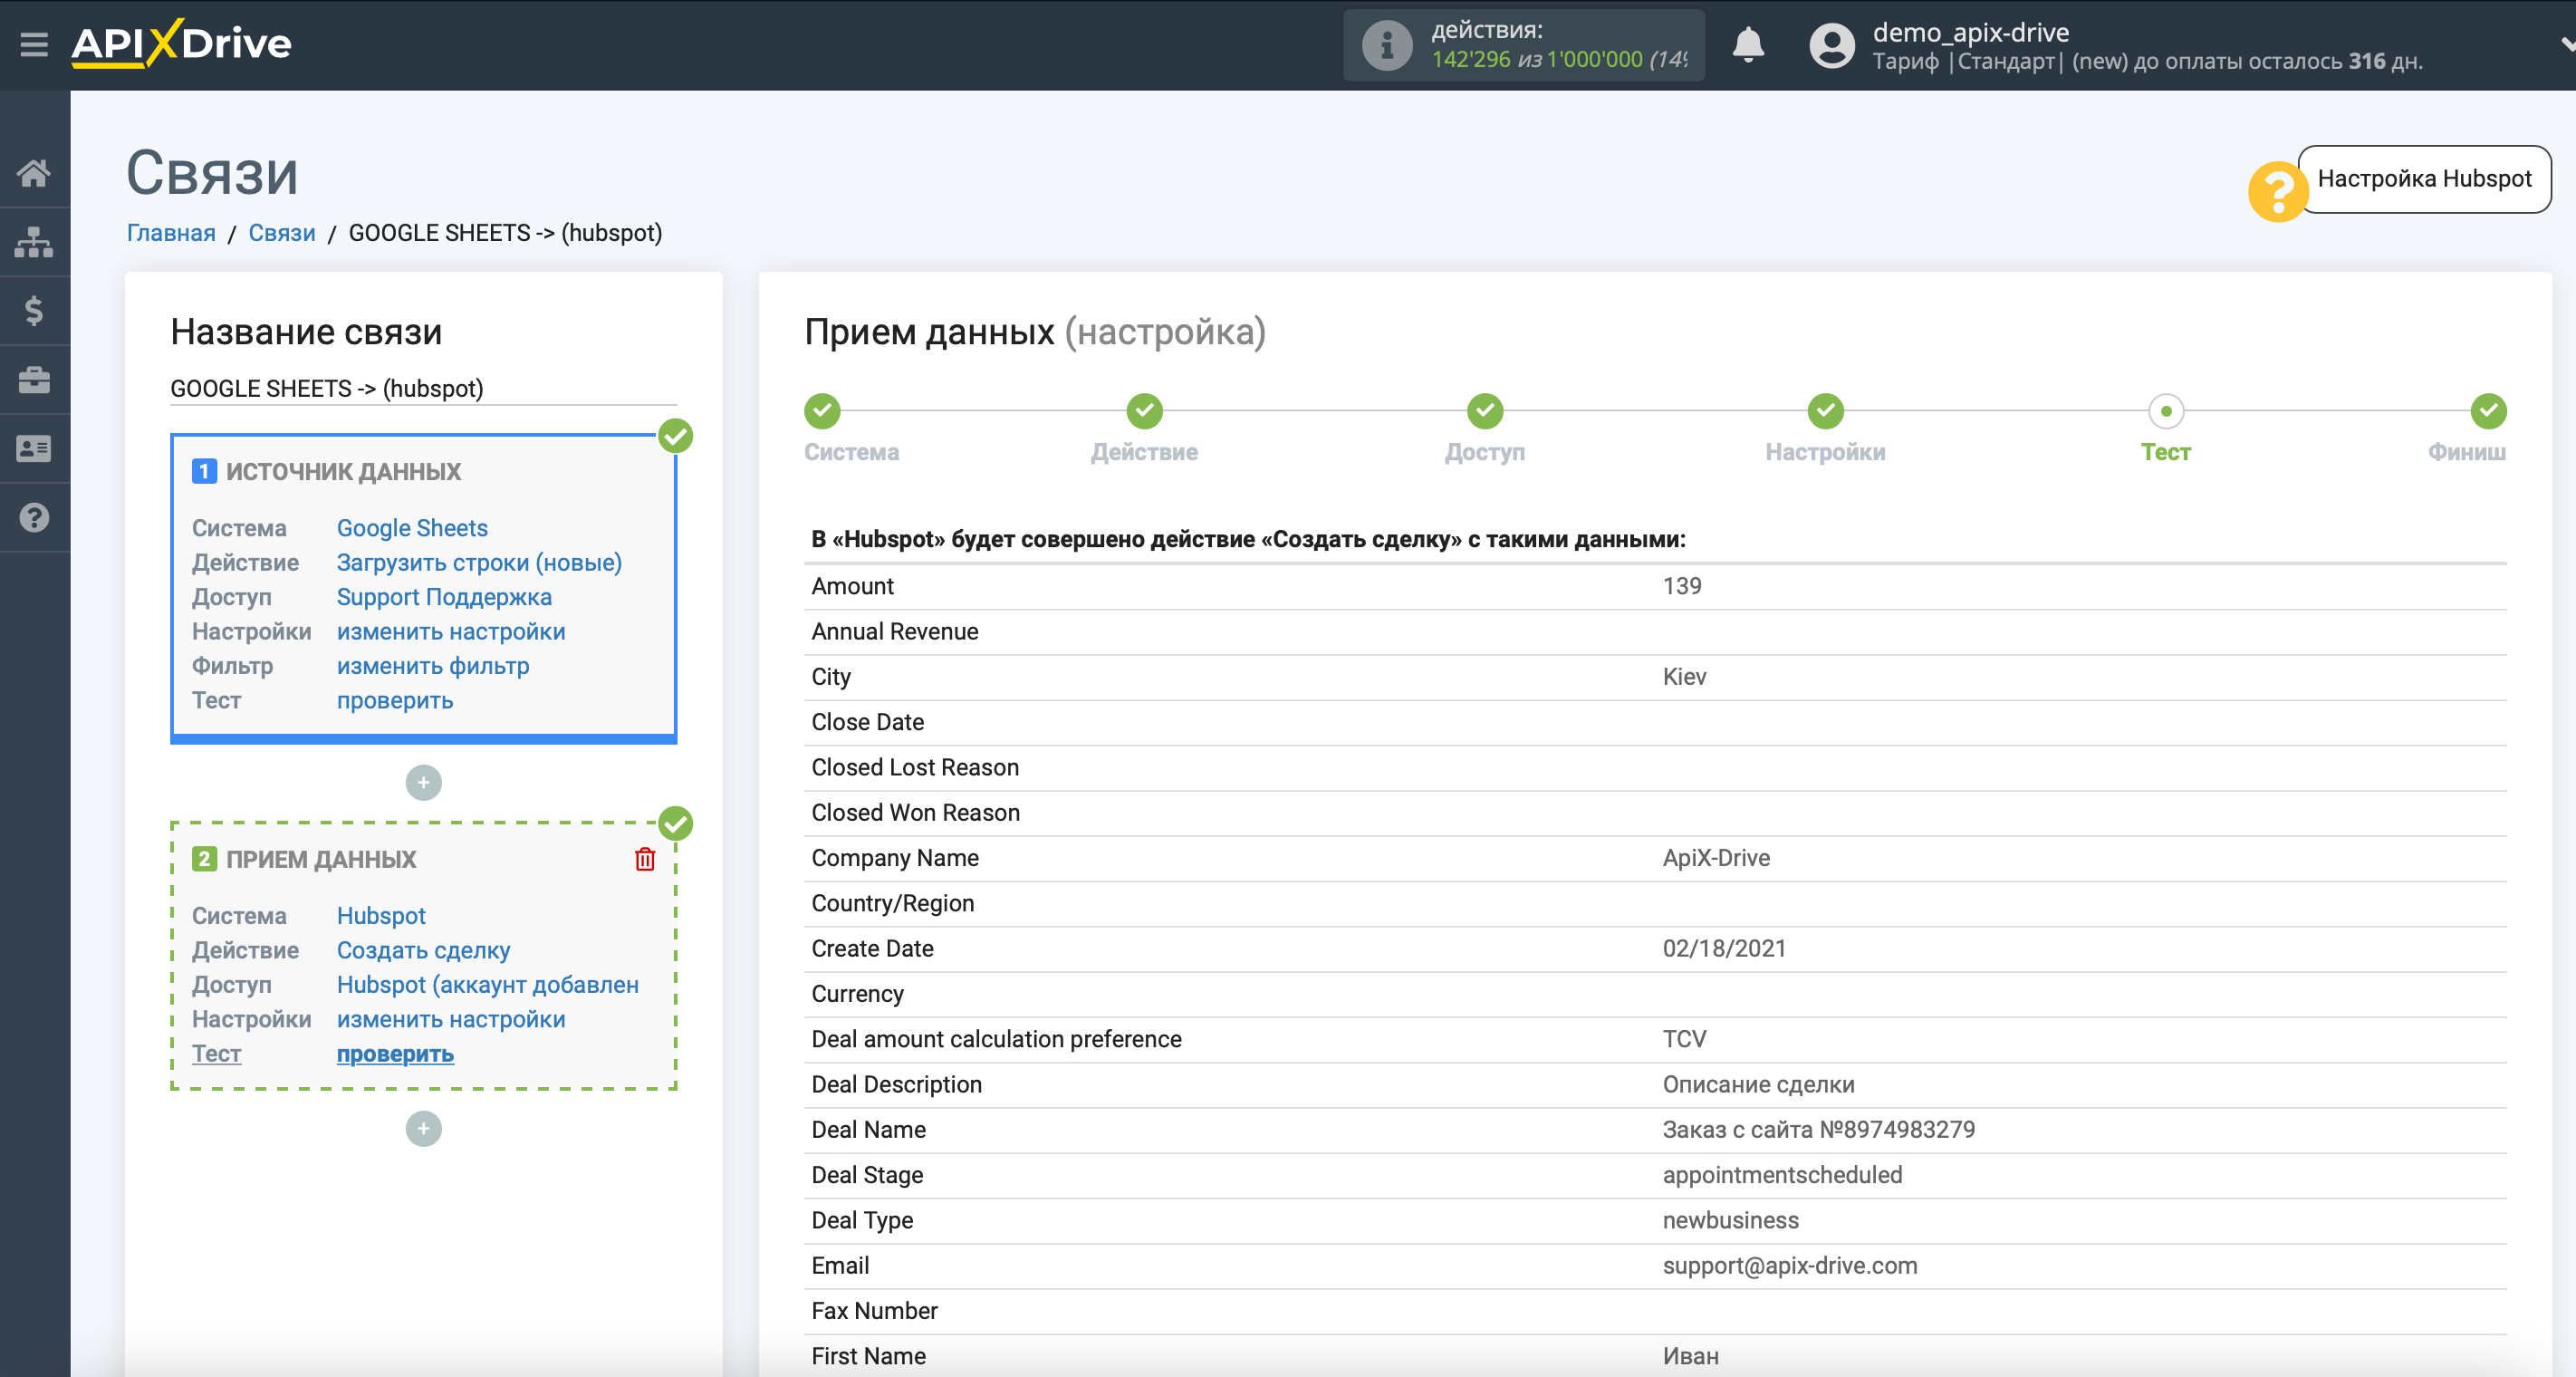This screenshot has height=1377, width=2576.
Task: Click the Настройки step checkmark circle
Action: pos(1825,411)
